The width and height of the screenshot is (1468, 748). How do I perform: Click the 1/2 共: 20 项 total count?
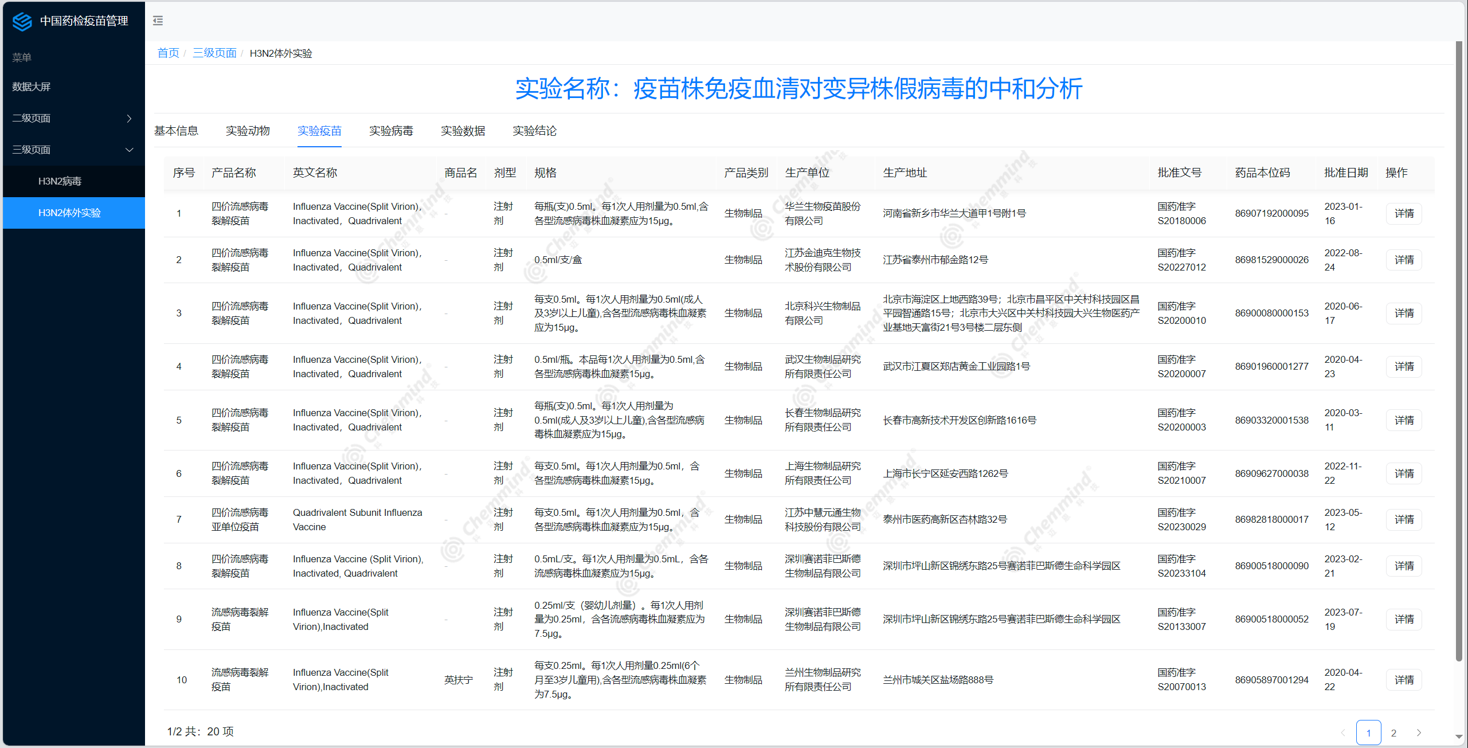(x=200, y=731)
